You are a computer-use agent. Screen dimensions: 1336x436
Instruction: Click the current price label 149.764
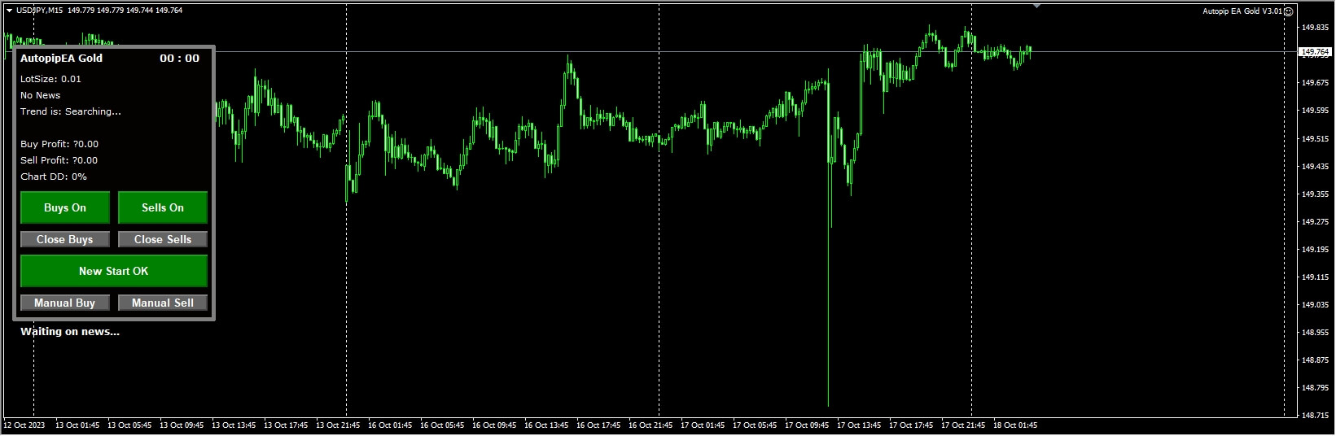click(x=1315, y=52)
